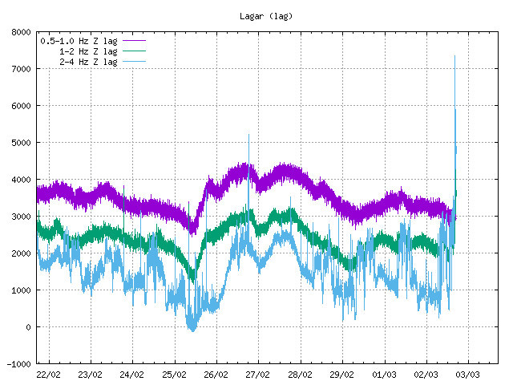
Task: Click the purple legend line sample
Action: tap(134, 39)
